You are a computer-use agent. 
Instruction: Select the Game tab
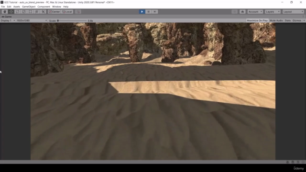[x=7, y=17]
